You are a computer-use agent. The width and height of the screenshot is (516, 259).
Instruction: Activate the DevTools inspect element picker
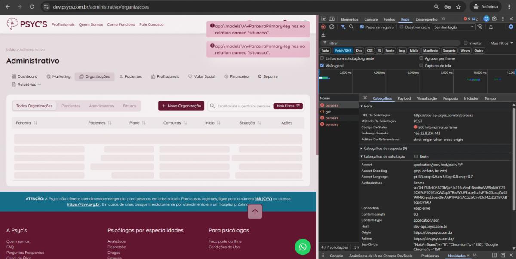point(323,19)
